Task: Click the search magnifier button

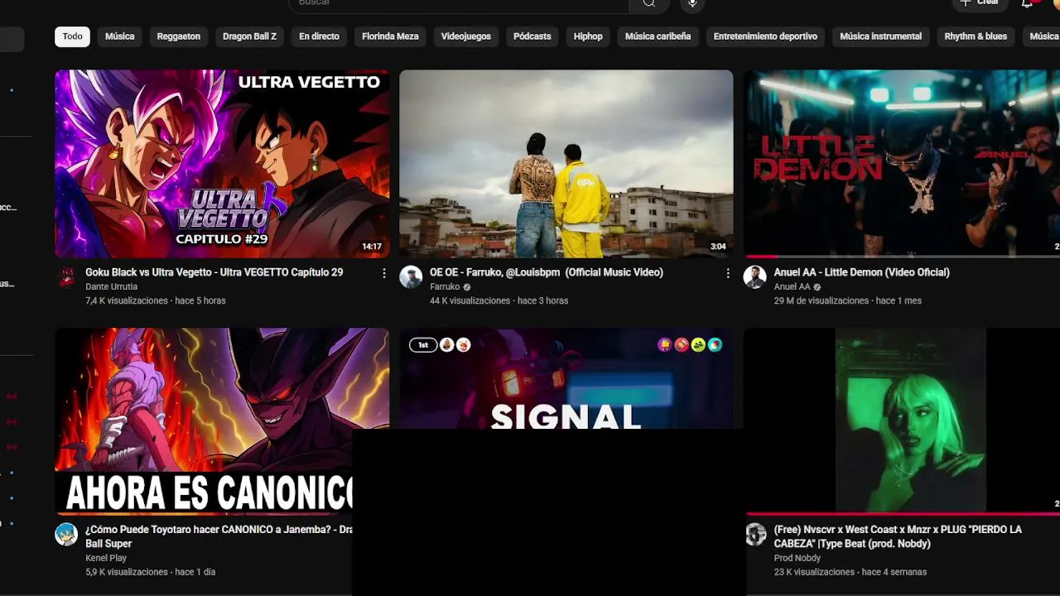Action: click(x=649, y=3)
